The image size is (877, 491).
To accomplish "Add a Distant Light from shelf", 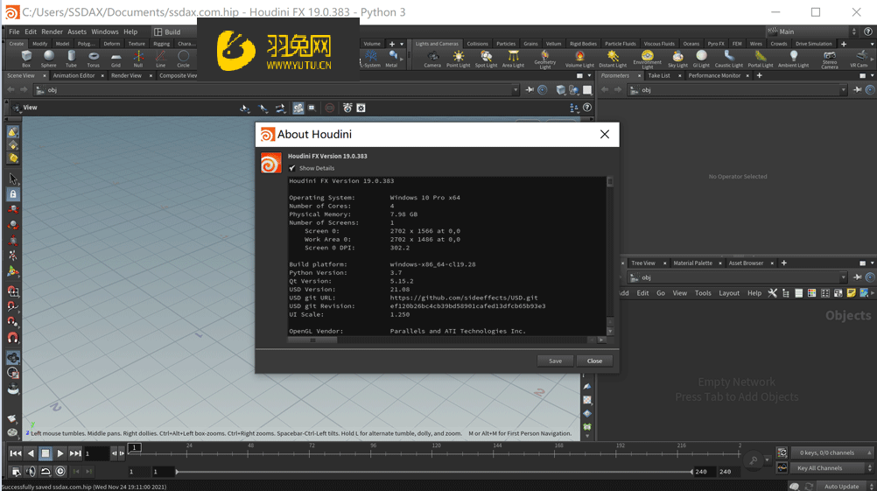I will point(613,58).
